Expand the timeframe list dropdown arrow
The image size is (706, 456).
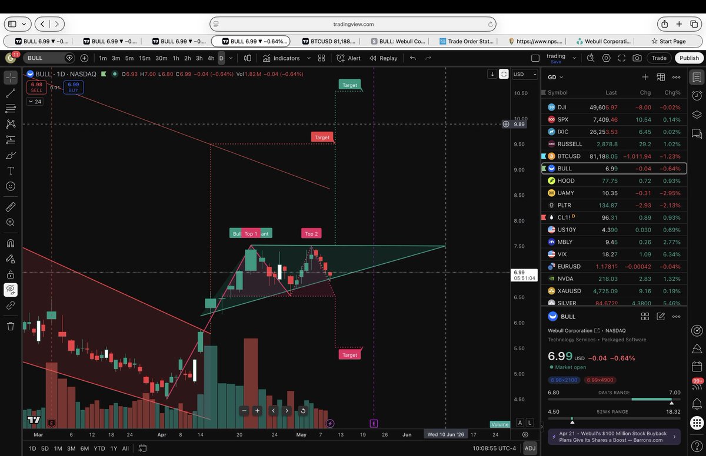click(231, 58)
